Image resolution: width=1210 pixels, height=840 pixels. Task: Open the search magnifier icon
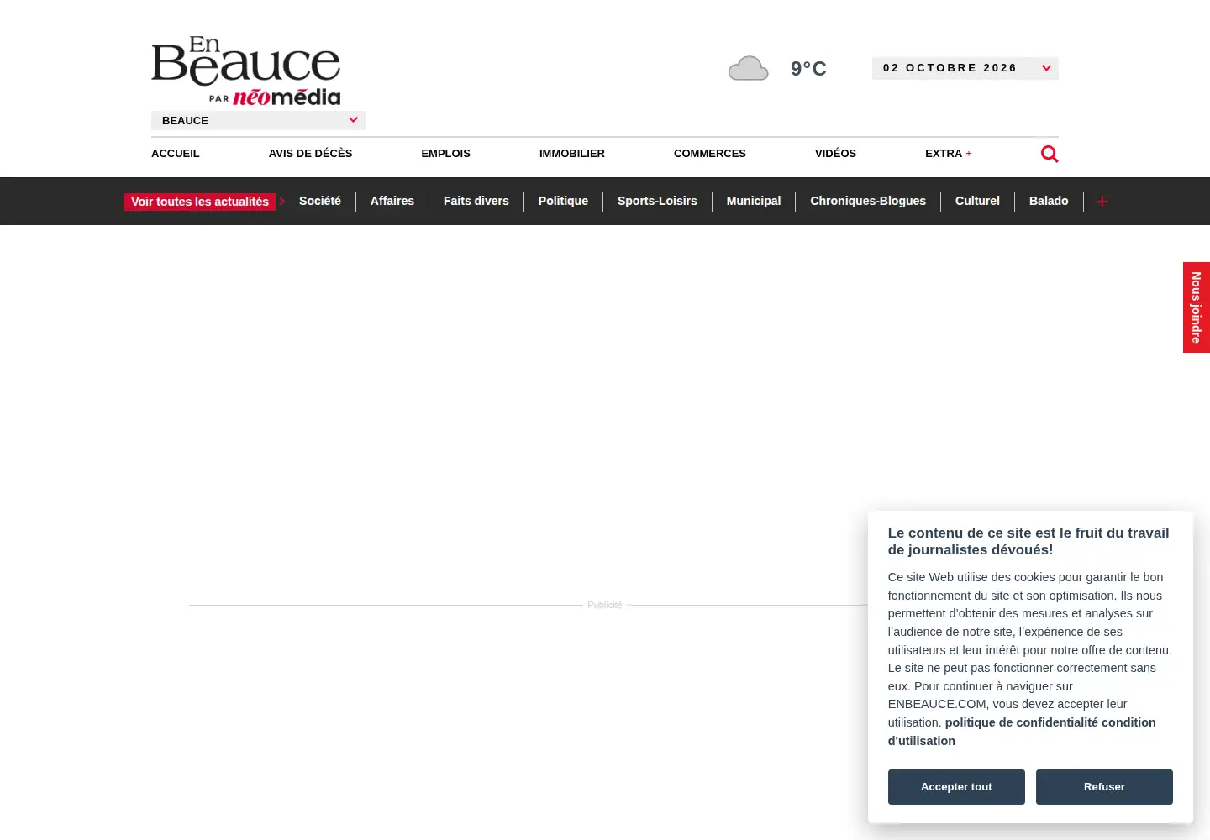1050,154
